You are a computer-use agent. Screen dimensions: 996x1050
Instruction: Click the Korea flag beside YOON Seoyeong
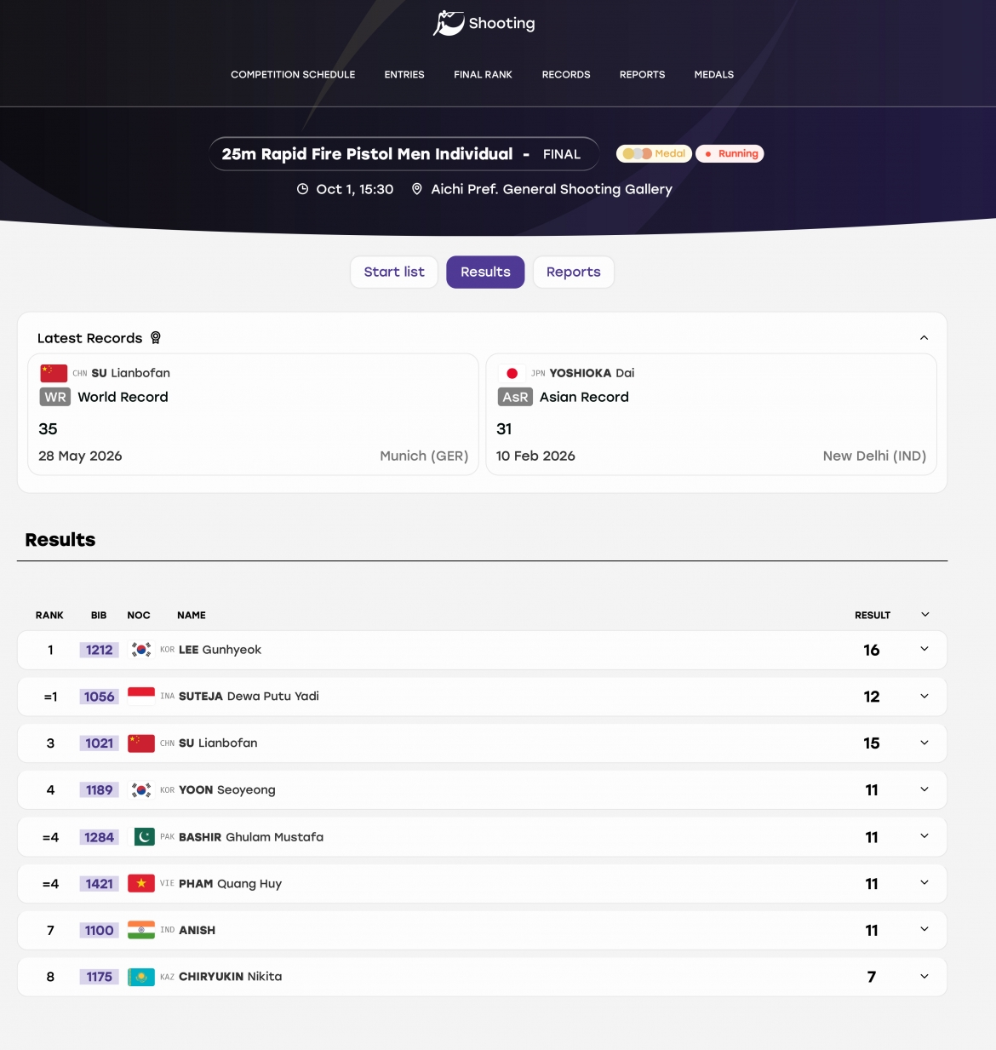(141, 790)
